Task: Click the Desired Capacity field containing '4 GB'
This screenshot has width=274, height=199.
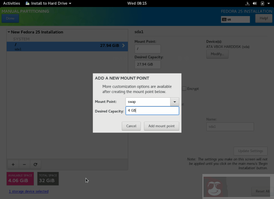Action: pos(152,111)
